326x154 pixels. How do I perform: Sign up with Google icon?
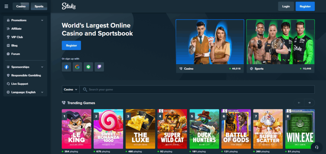pyautogui.click(x=77, y=67)
